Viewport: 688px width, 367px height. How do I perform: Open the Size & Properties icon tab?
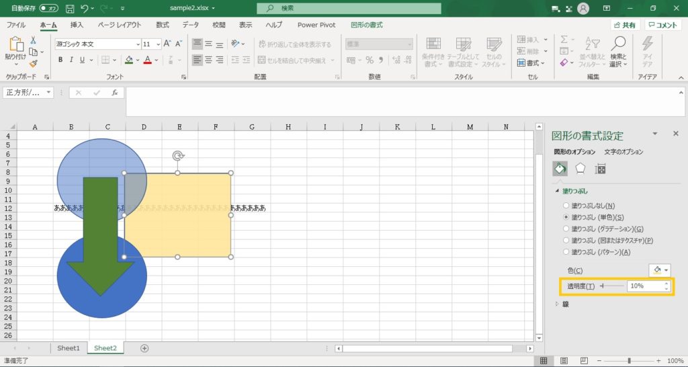click(601, 169)
